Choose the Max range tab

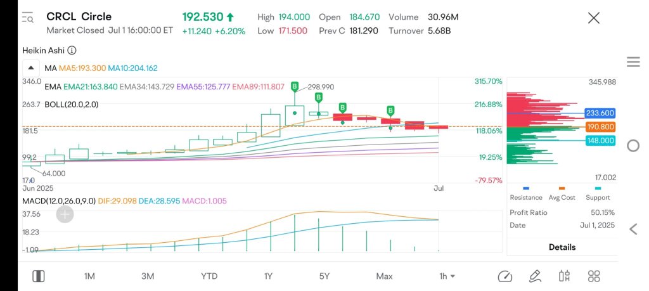click(384, 276)
